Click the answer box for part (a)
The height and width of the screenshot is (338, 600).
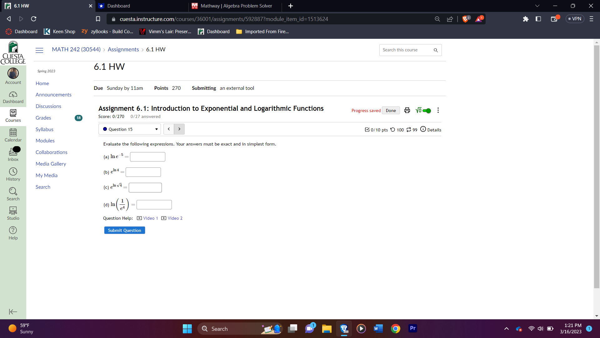147,156
